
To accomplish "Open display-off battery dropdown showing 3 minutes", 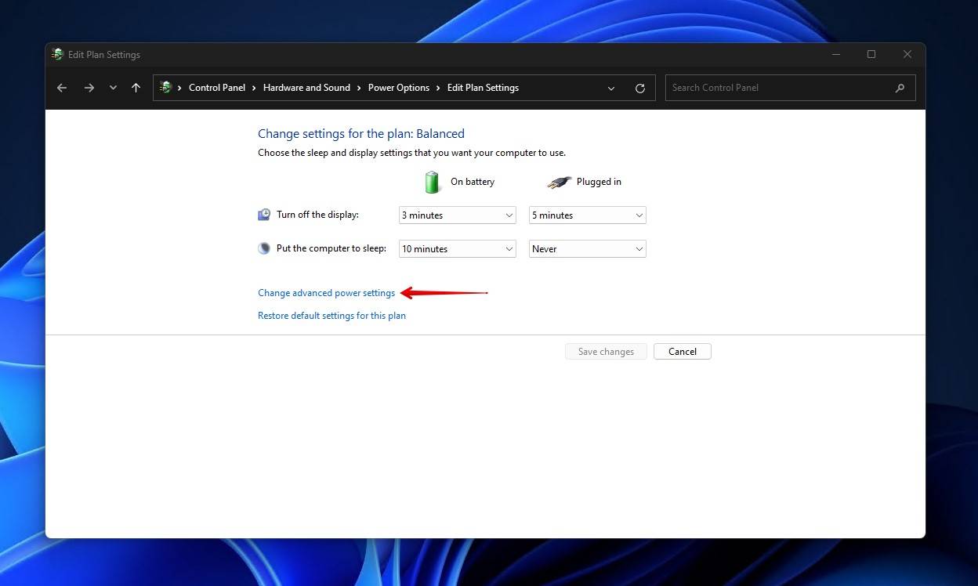I will [x=458, y=215].
